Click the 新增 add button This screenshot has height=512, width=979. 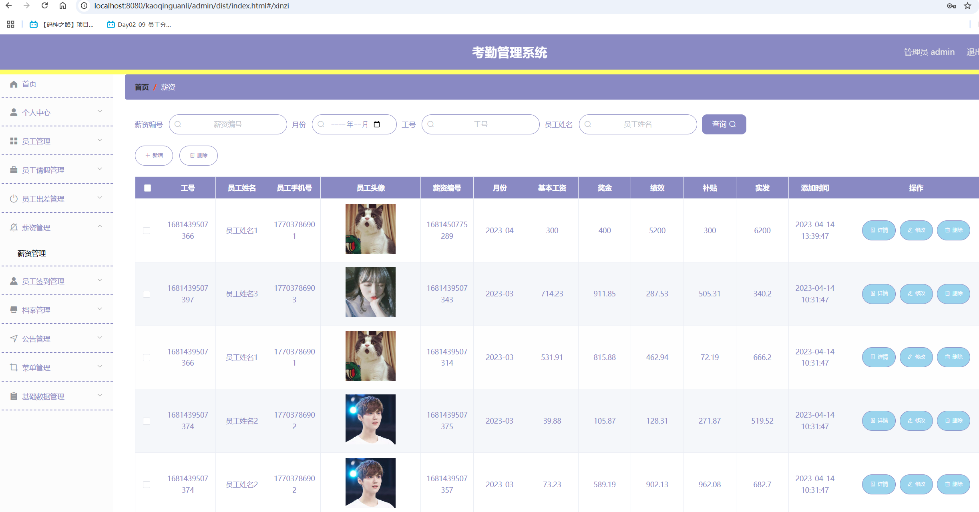(x=154, y=156)
